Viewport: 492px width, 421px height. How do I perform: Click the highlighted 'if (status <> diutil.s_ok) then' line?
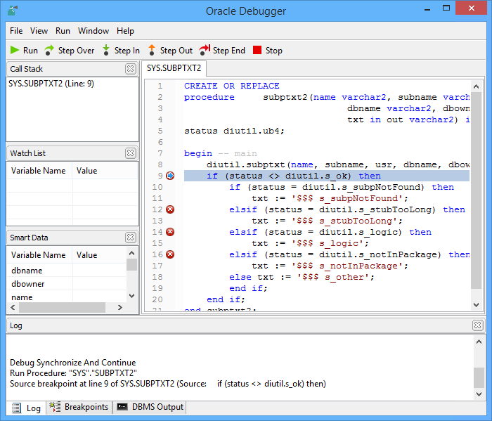(x=327, y=176)
